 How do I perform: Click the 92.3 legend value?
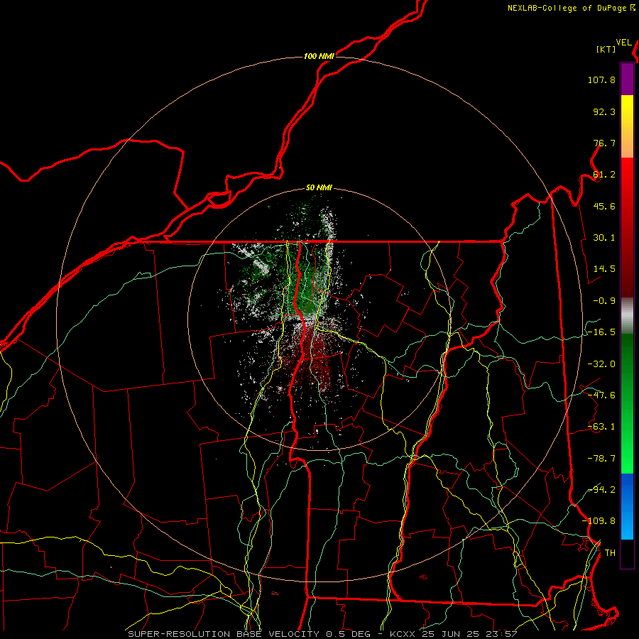604,111
